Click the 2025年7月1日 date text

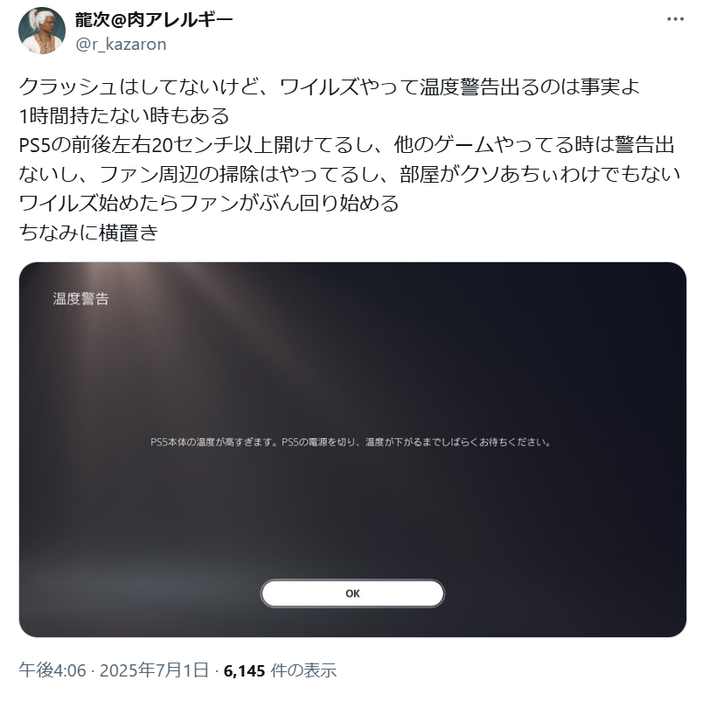click(x=154, y=670)
